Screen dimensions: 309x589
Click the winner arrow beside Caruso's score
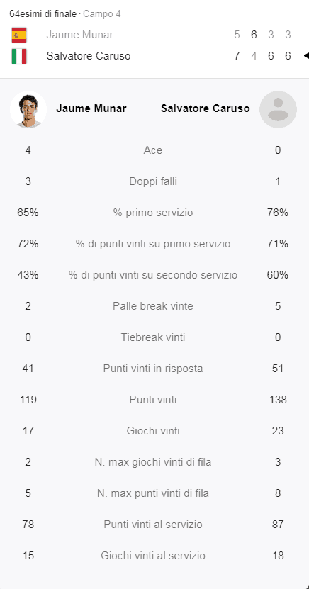(306, 56)
